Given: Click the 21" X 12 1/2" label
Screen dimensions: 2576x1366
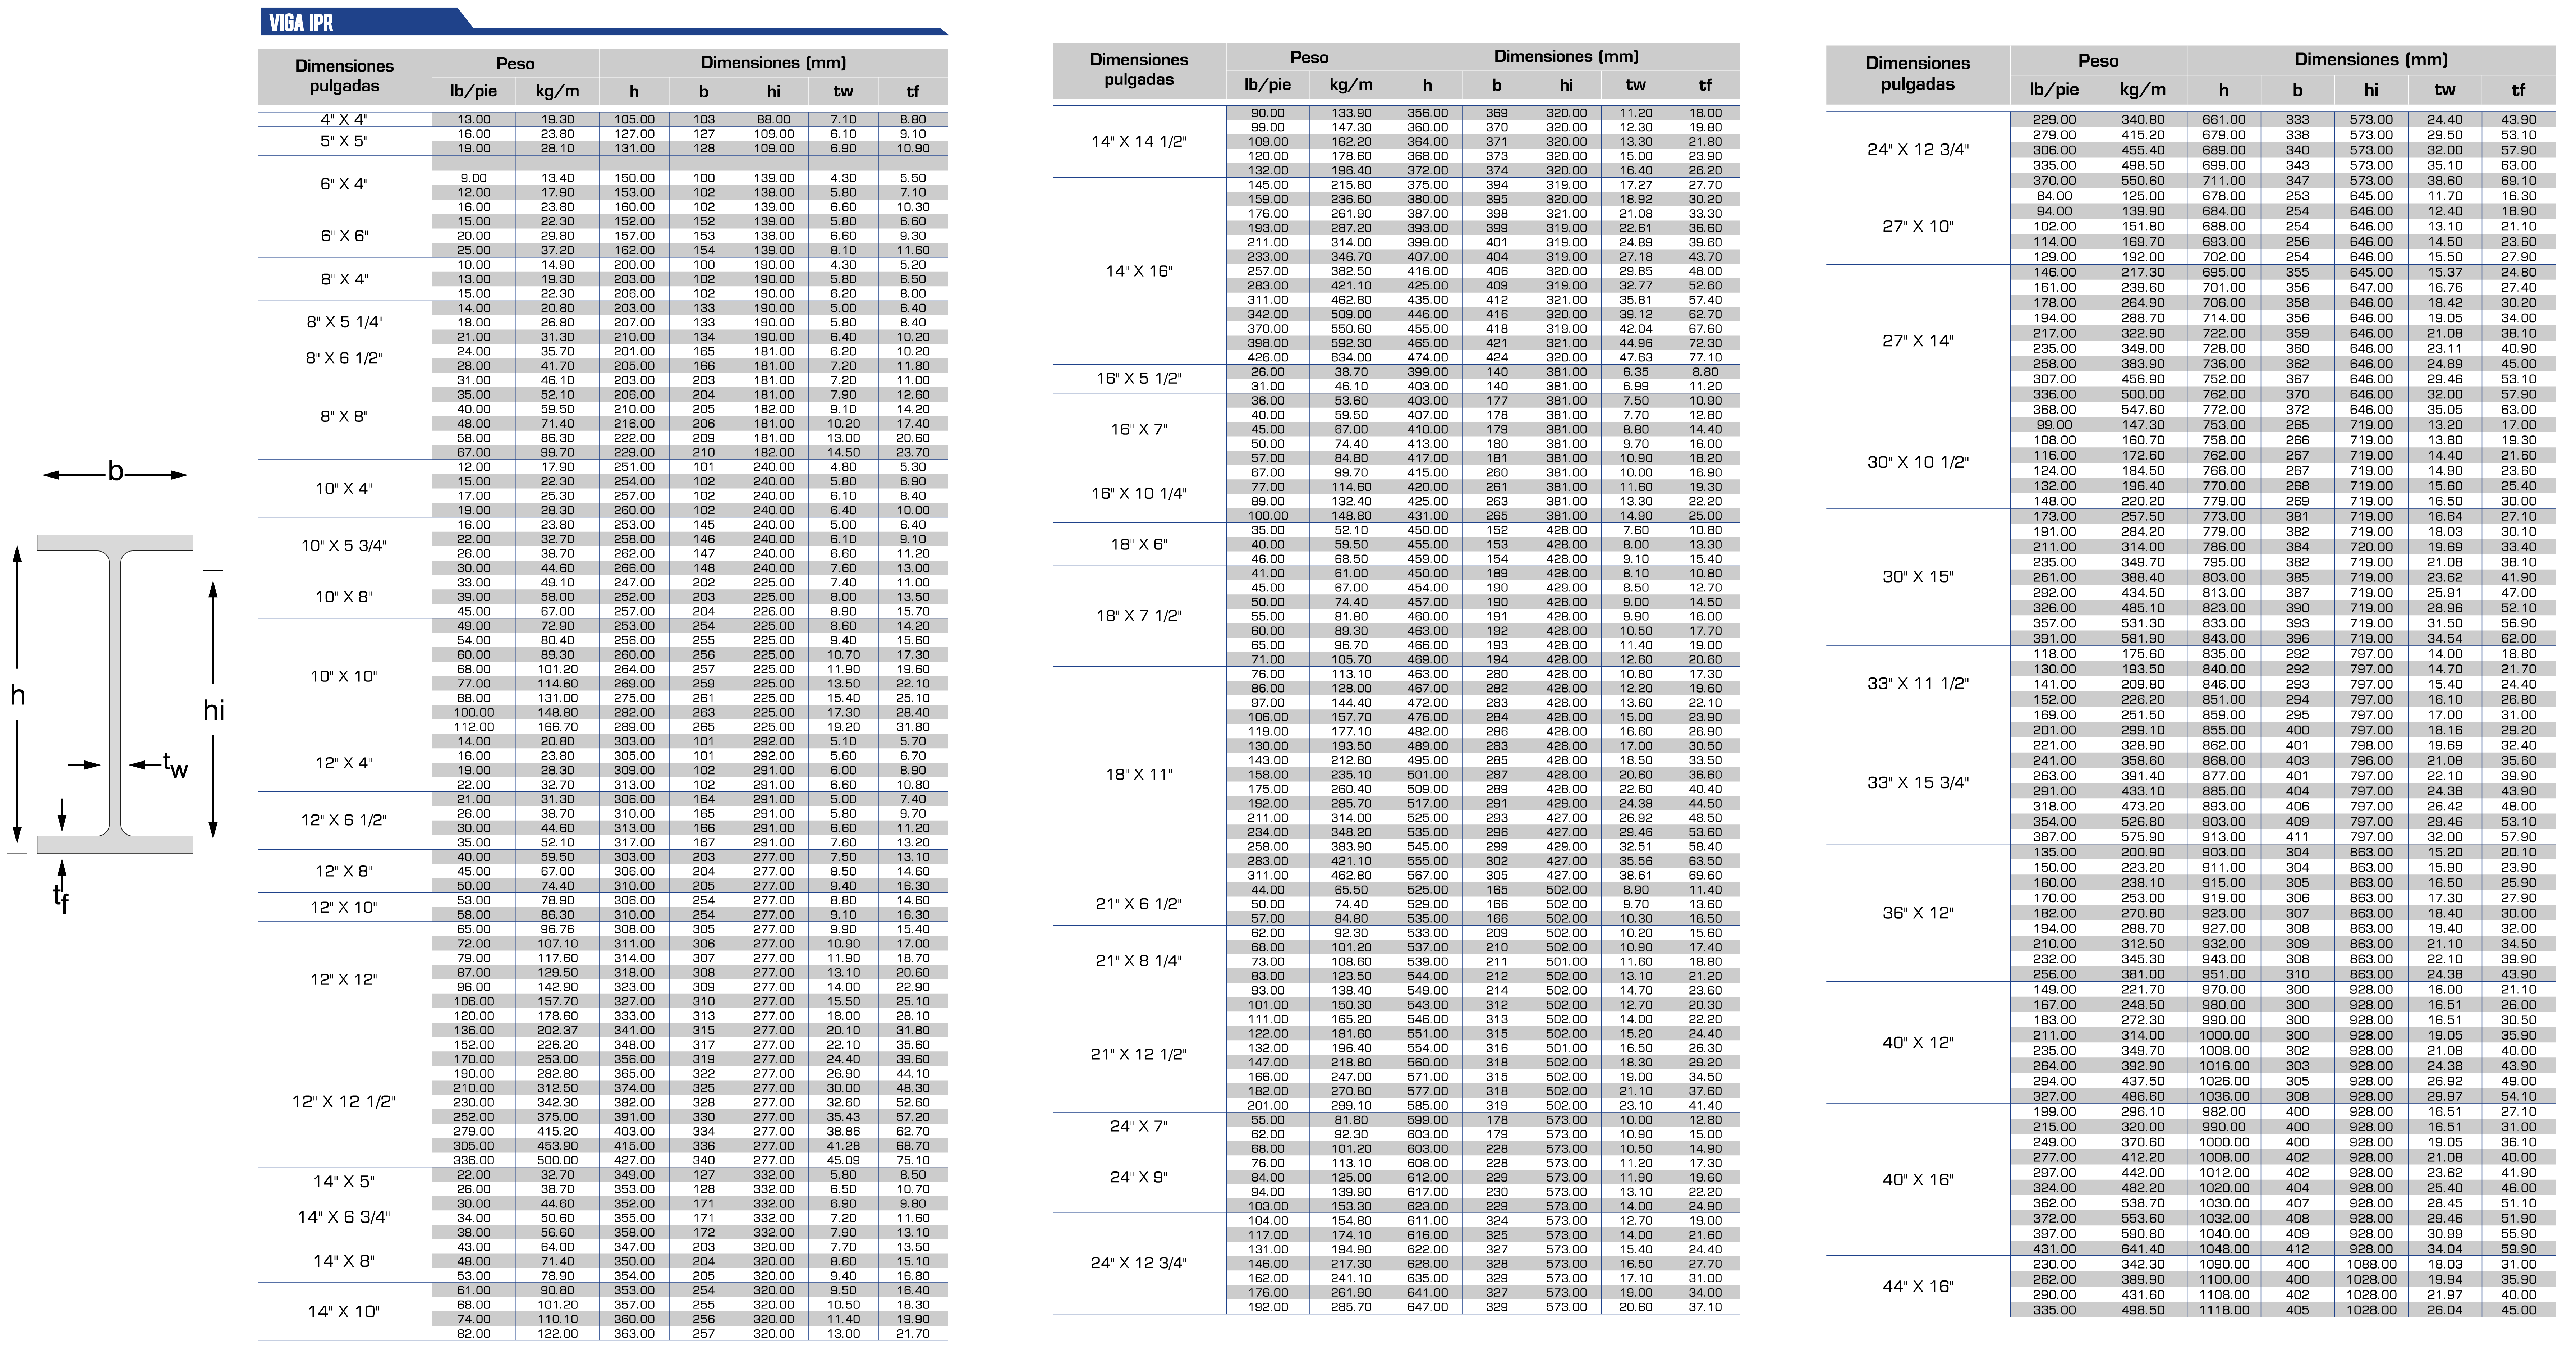Looking at the screenshot, I should [1139, 1054].
